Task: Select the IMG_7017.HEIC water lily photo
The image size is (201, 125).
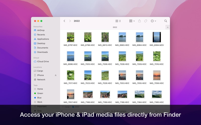Action: tap(71, 75)
